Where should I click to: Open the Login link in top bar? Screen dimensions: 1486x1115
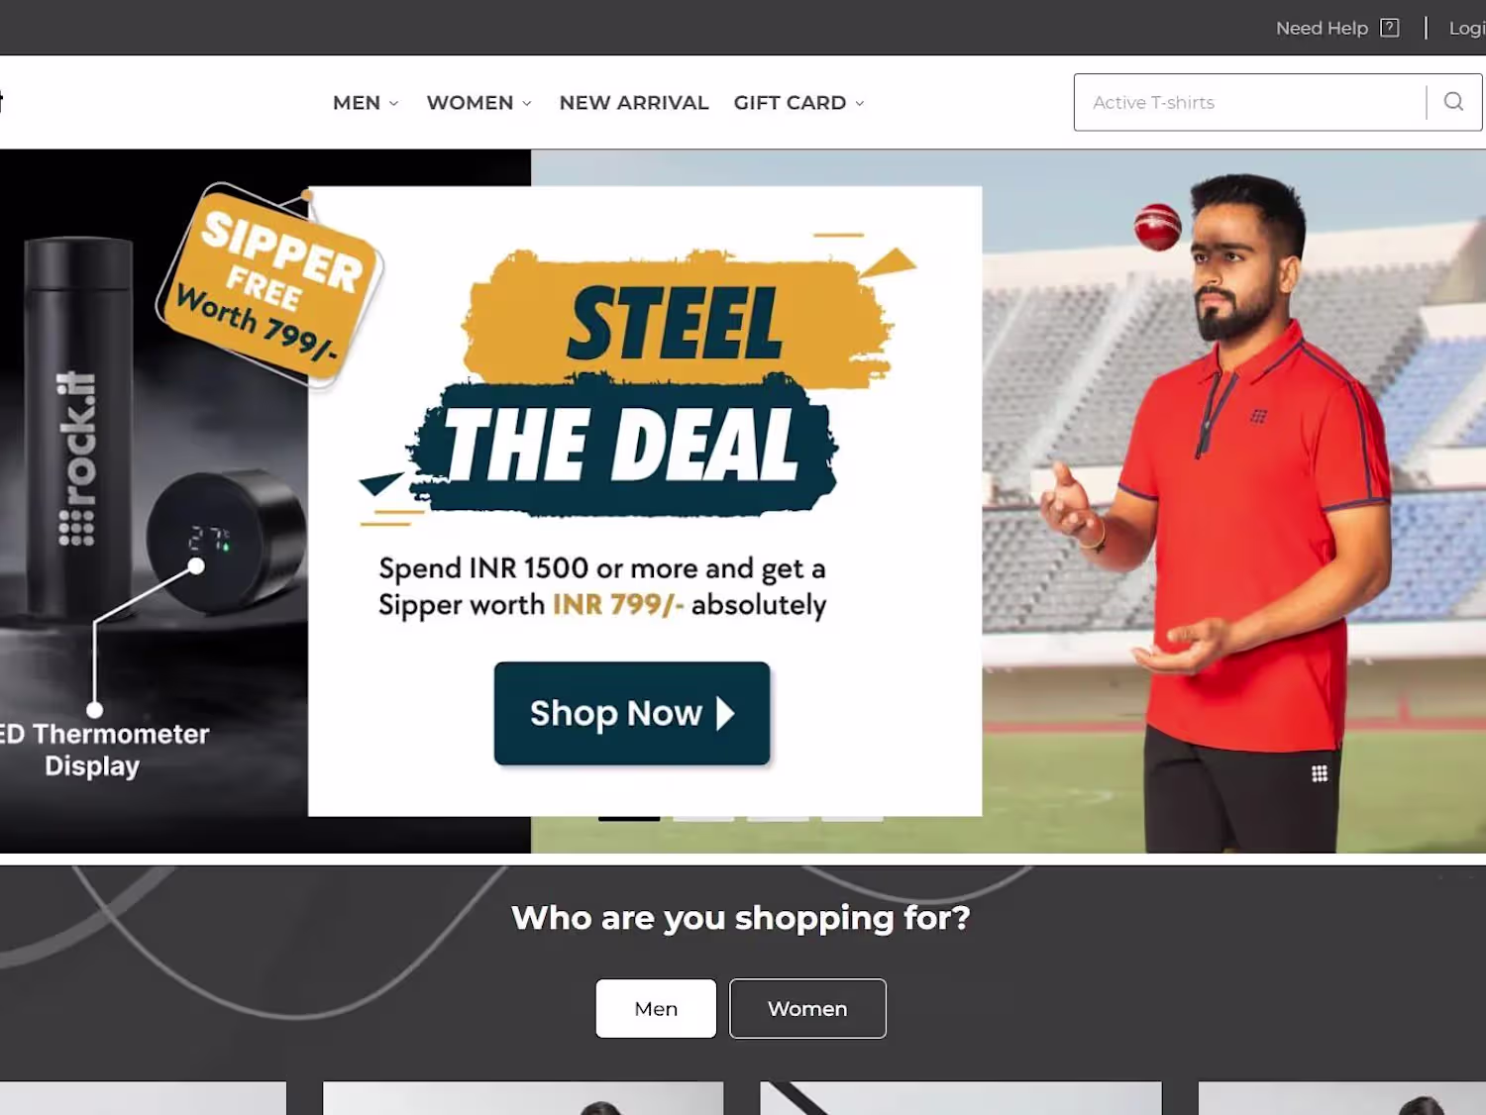[x=1467, y=28]
